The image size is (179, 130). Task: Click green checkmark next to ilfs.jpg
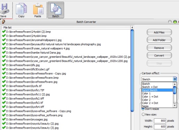click(x=4, y=65)
